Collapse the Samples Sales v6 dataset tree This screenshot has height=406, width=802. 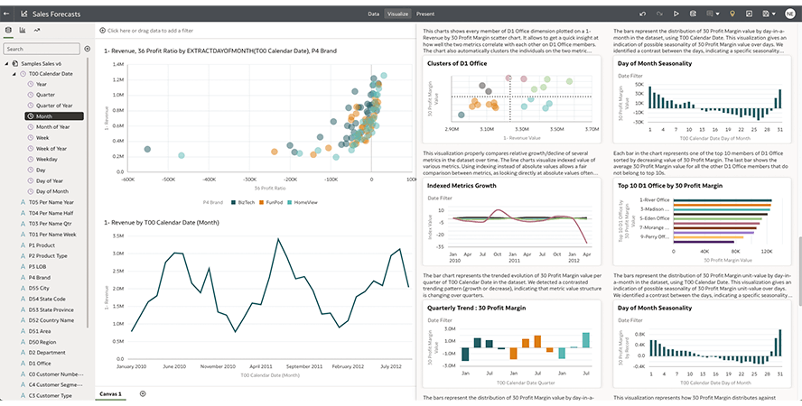pyautogui.click(x=5, y=62)
